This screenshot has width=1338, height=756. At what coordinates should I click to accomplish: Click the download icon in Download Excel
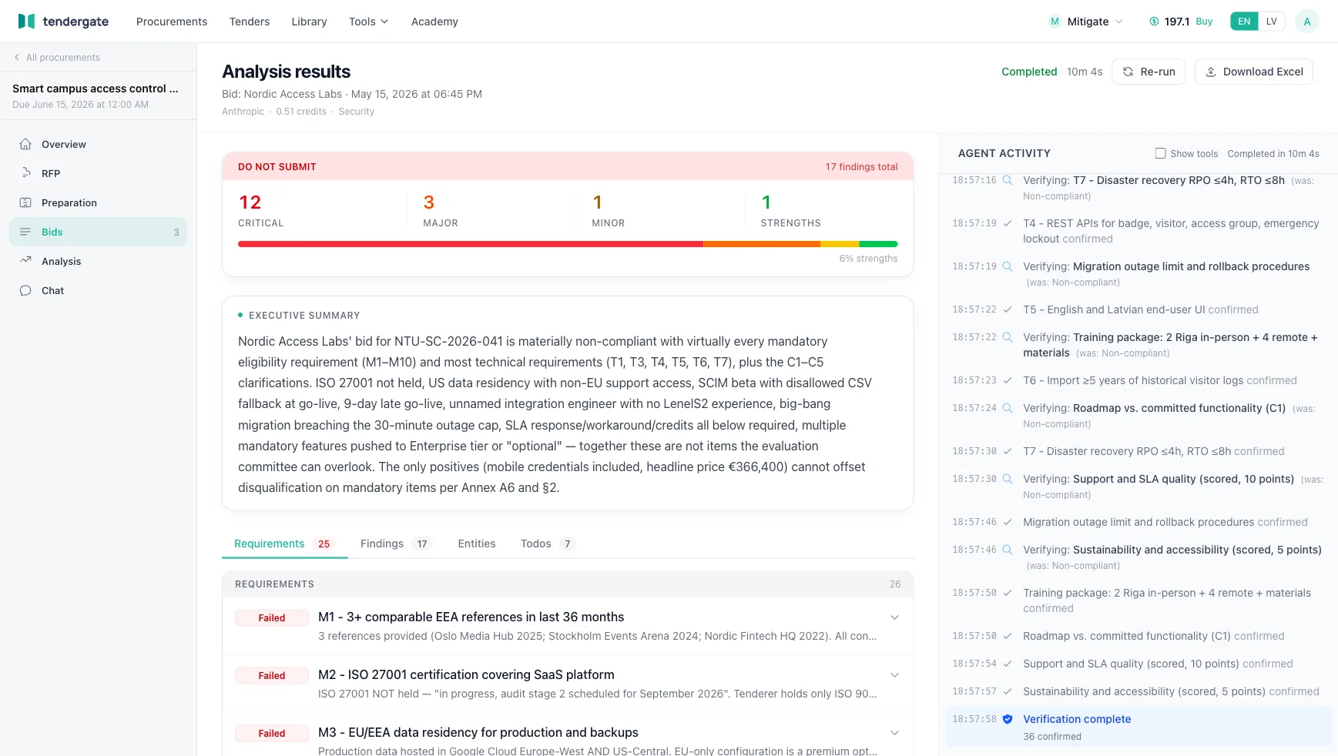1211,72
